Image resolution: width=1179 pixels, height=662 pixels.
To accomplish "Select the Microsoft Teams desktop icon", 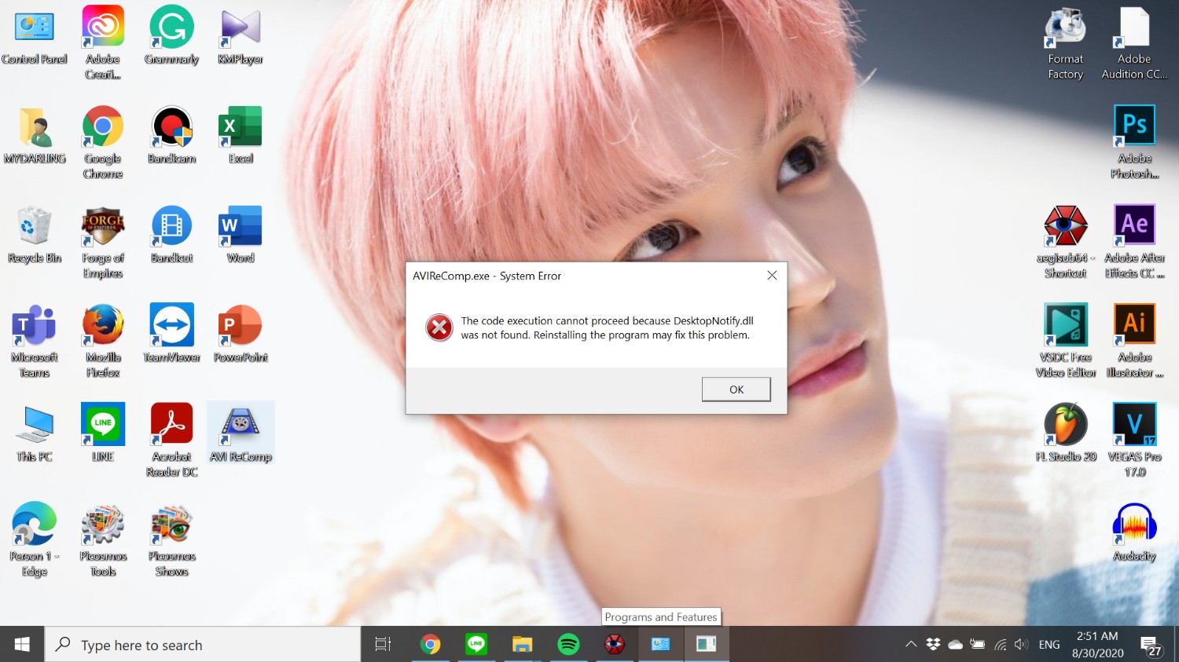I will pyautogui.click(x=35, y=342).
